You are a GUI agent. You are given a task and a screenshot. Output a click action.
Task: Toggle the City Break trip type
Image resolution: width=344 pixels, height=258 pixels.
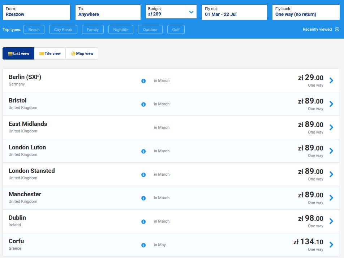point(63,30)
